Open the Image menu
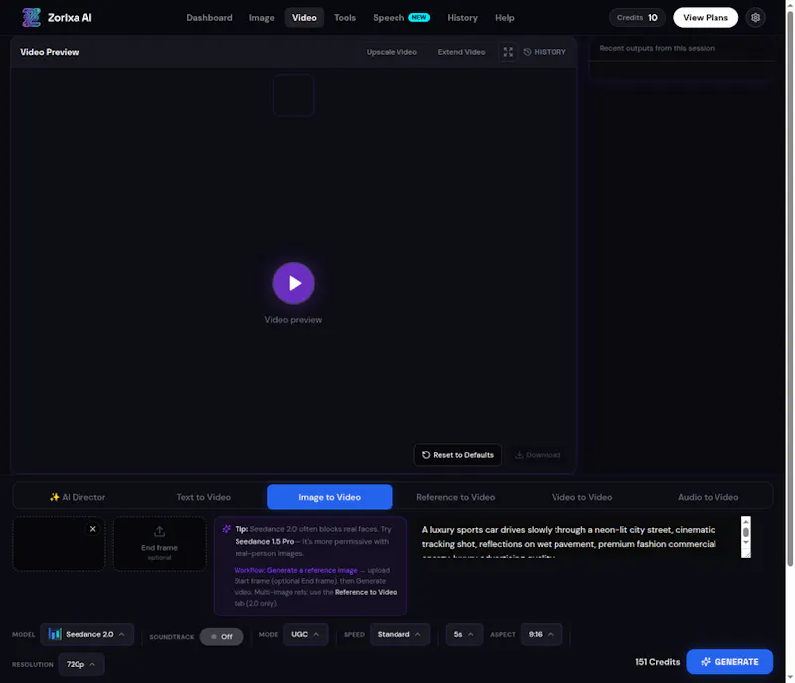 pos(261,18)
